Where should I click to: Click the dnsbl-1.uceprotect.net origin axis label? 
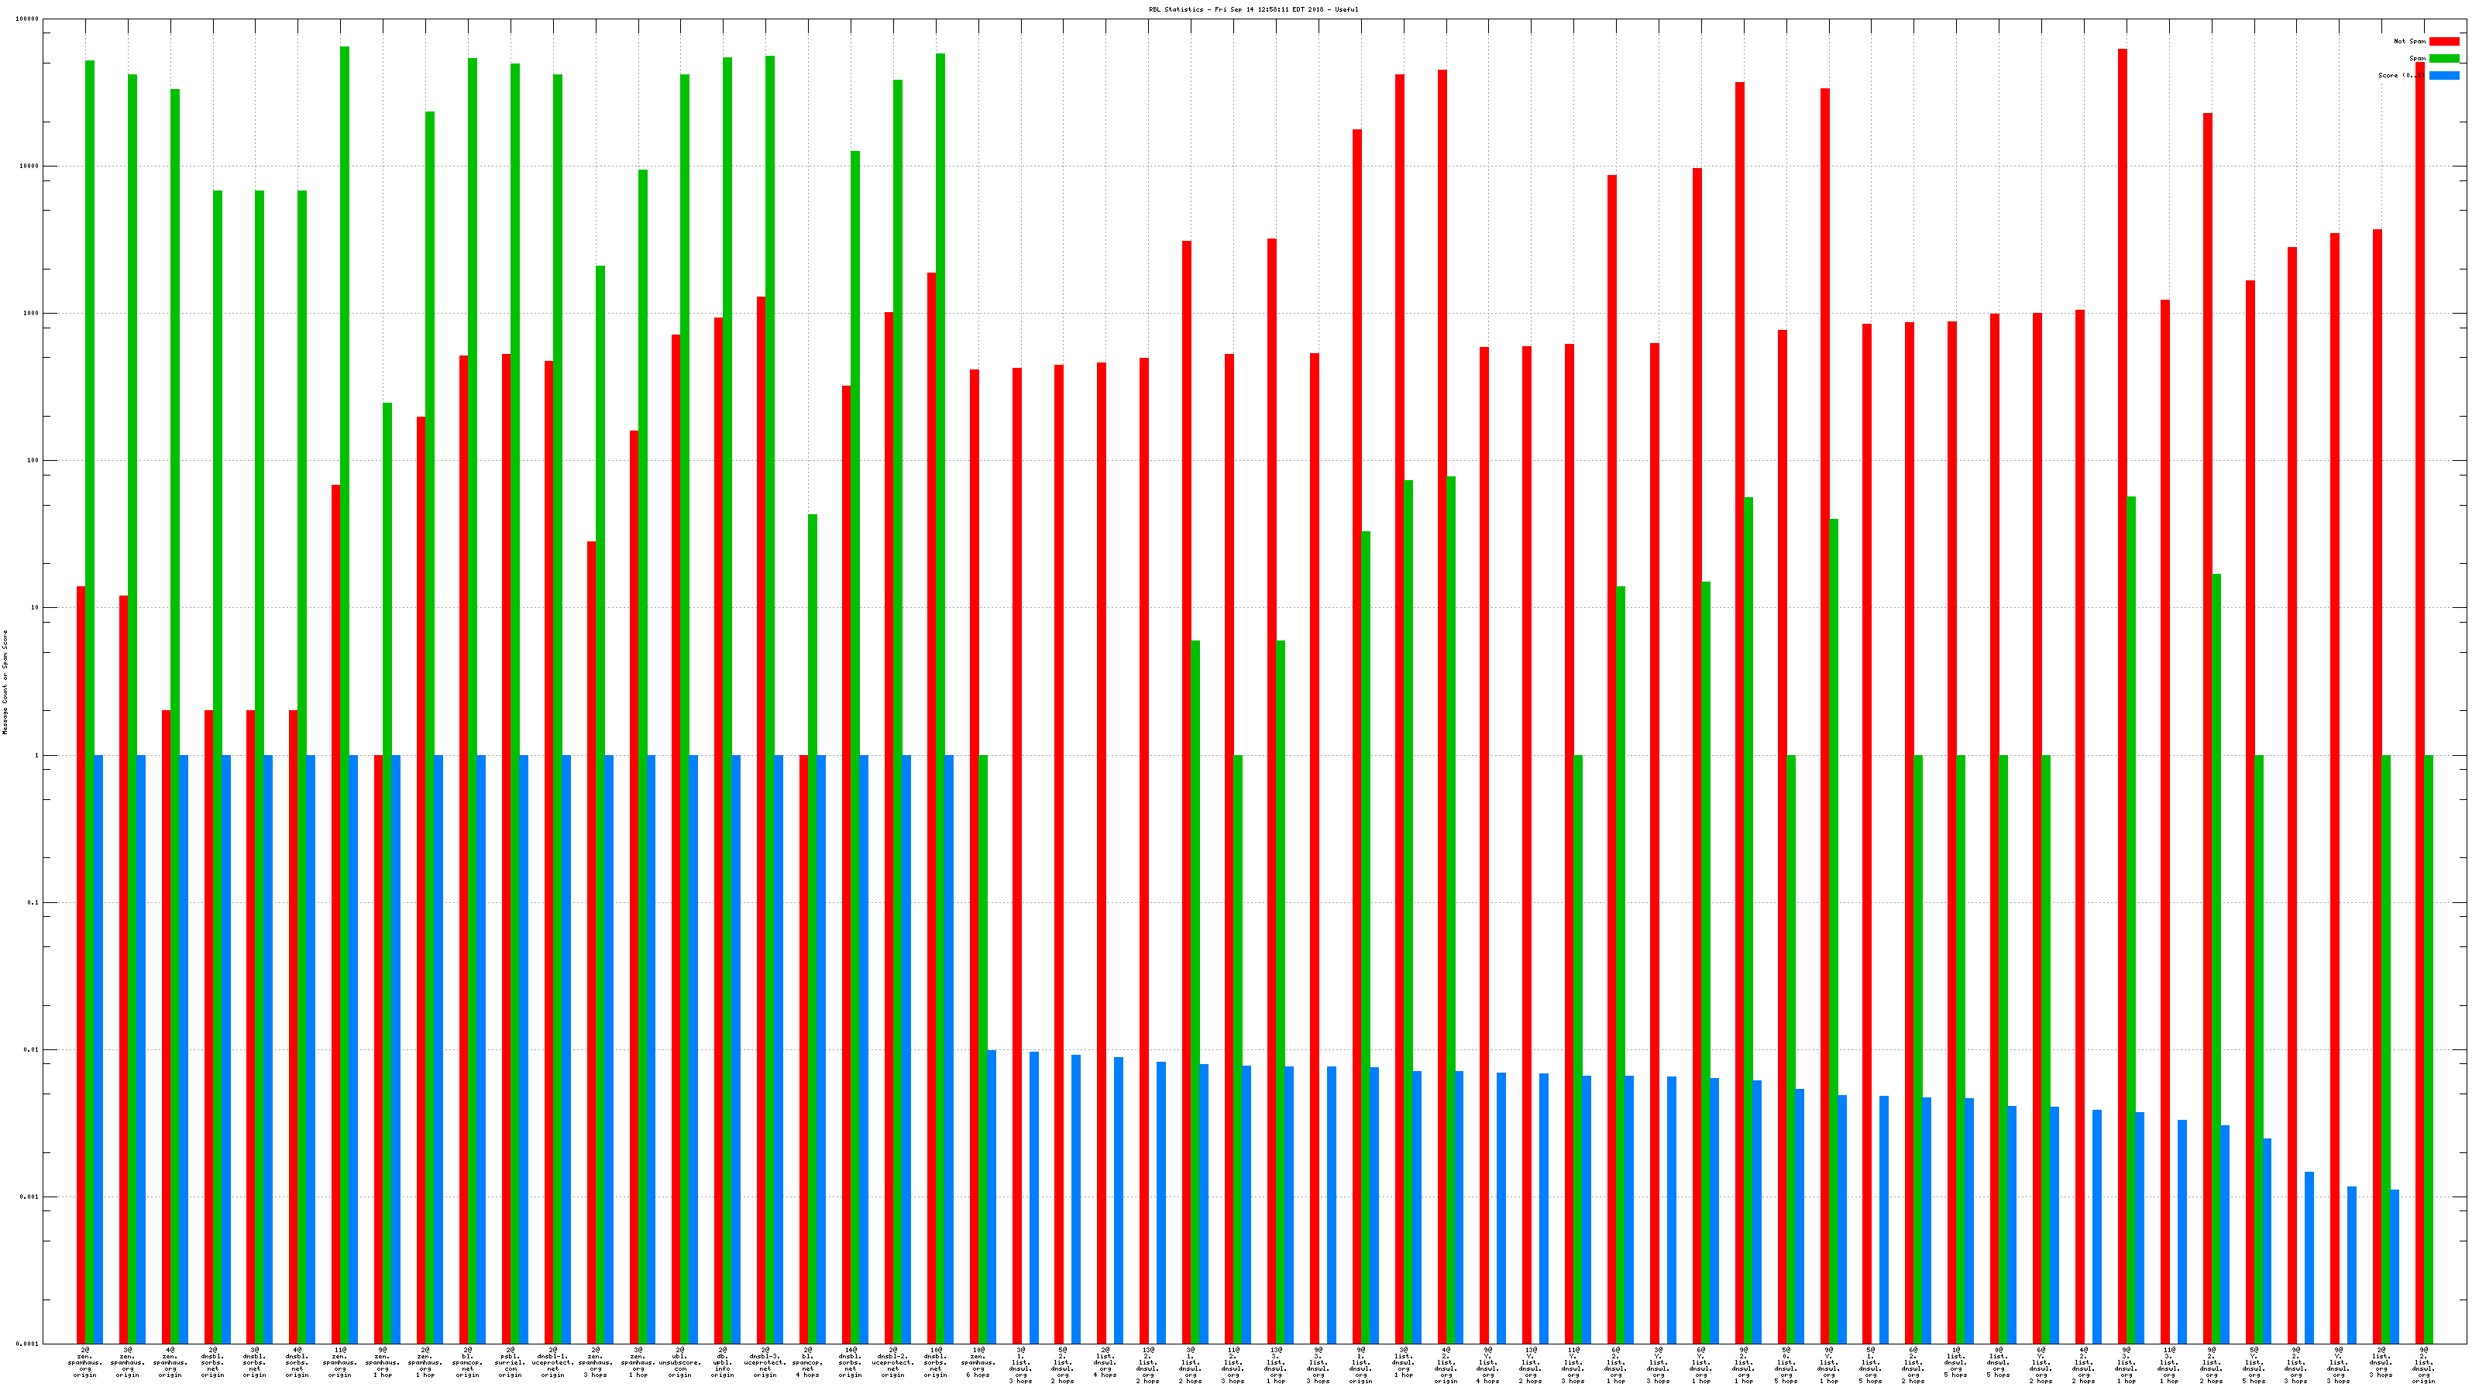(x=552, y=1362)
